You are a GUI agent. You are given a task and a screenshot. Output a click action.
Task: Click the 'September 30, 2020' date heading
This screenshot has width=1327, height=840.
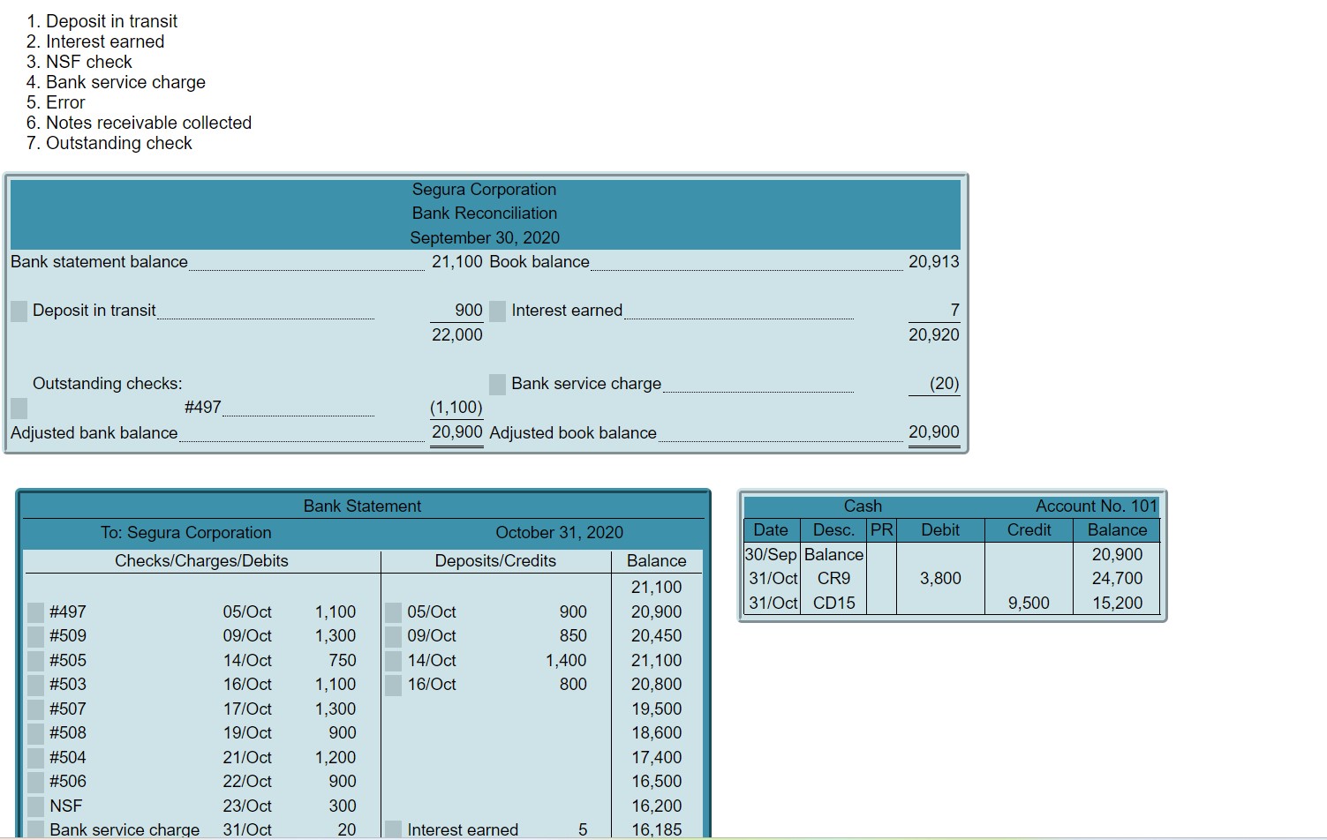485,238
